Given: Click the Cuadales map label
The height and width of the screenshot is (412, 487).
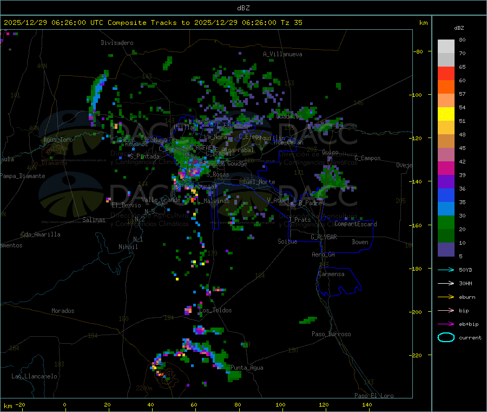Looking at the screenshot, I should pyautogui.click(x=289, y=116).
